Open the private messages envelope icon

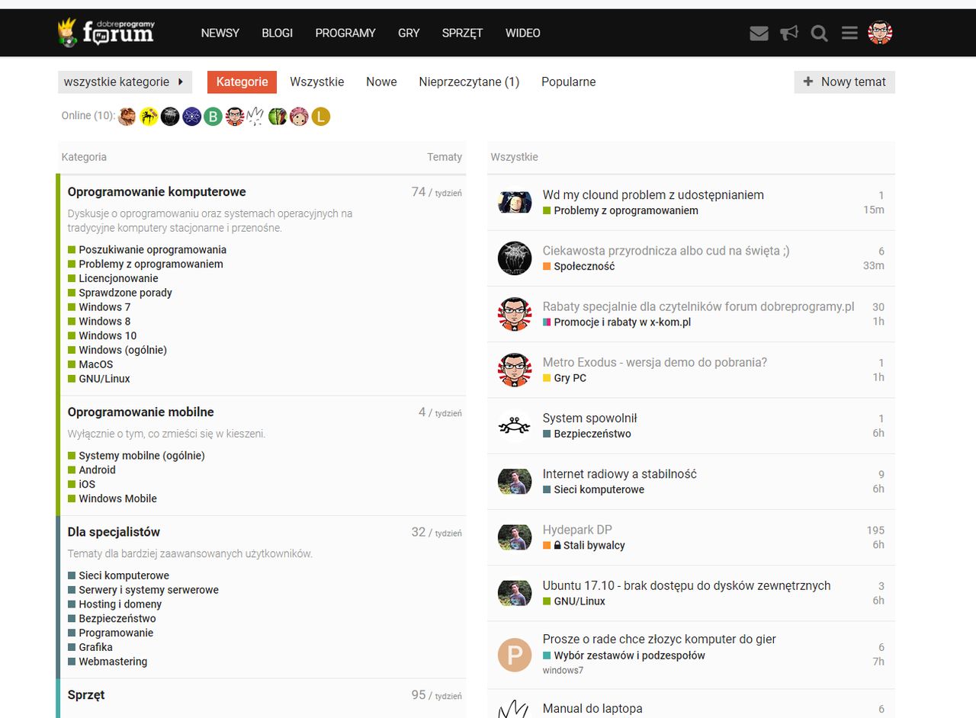pos(759,33)
